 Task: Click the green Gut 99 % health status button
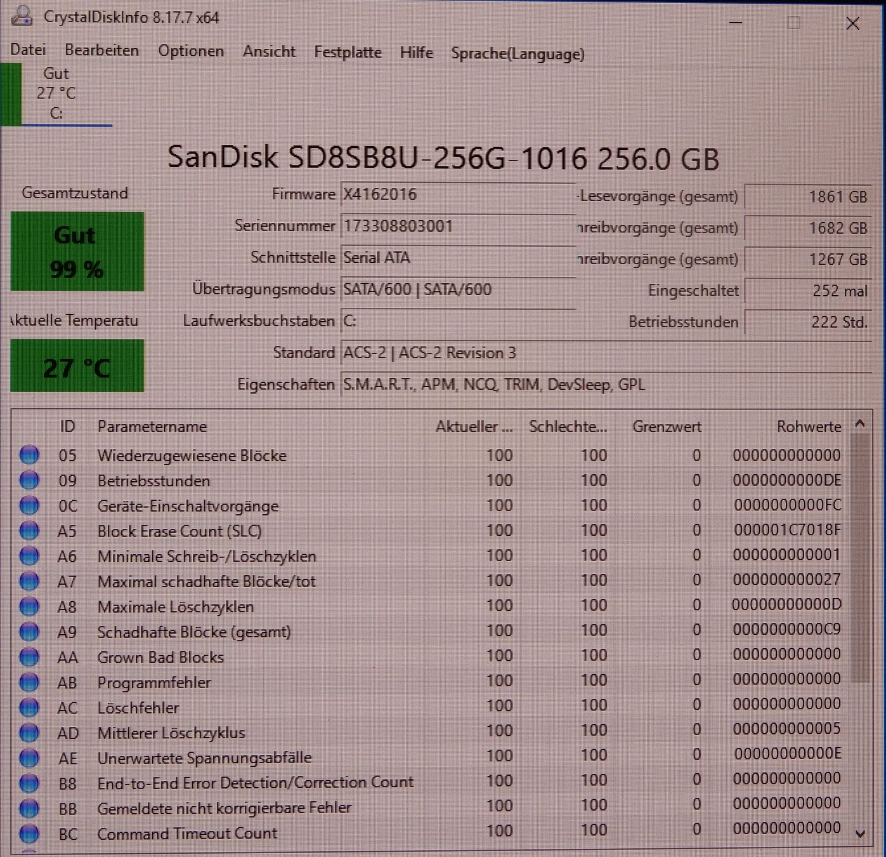point(77,252)
